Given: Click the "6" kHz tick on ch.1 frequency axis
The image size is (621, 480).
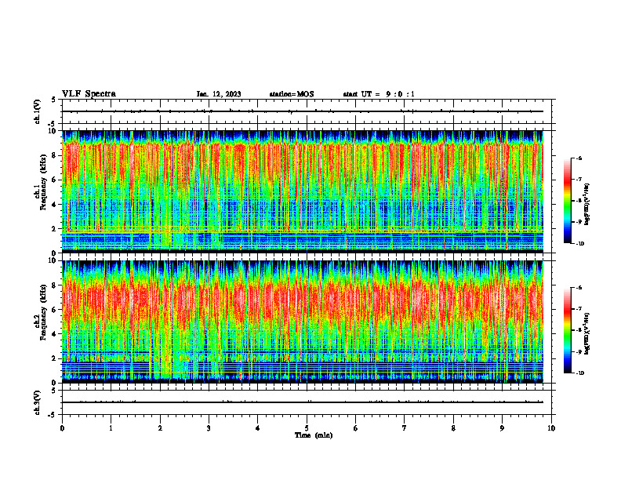Looking at the screenshot, I should (54, 180).
